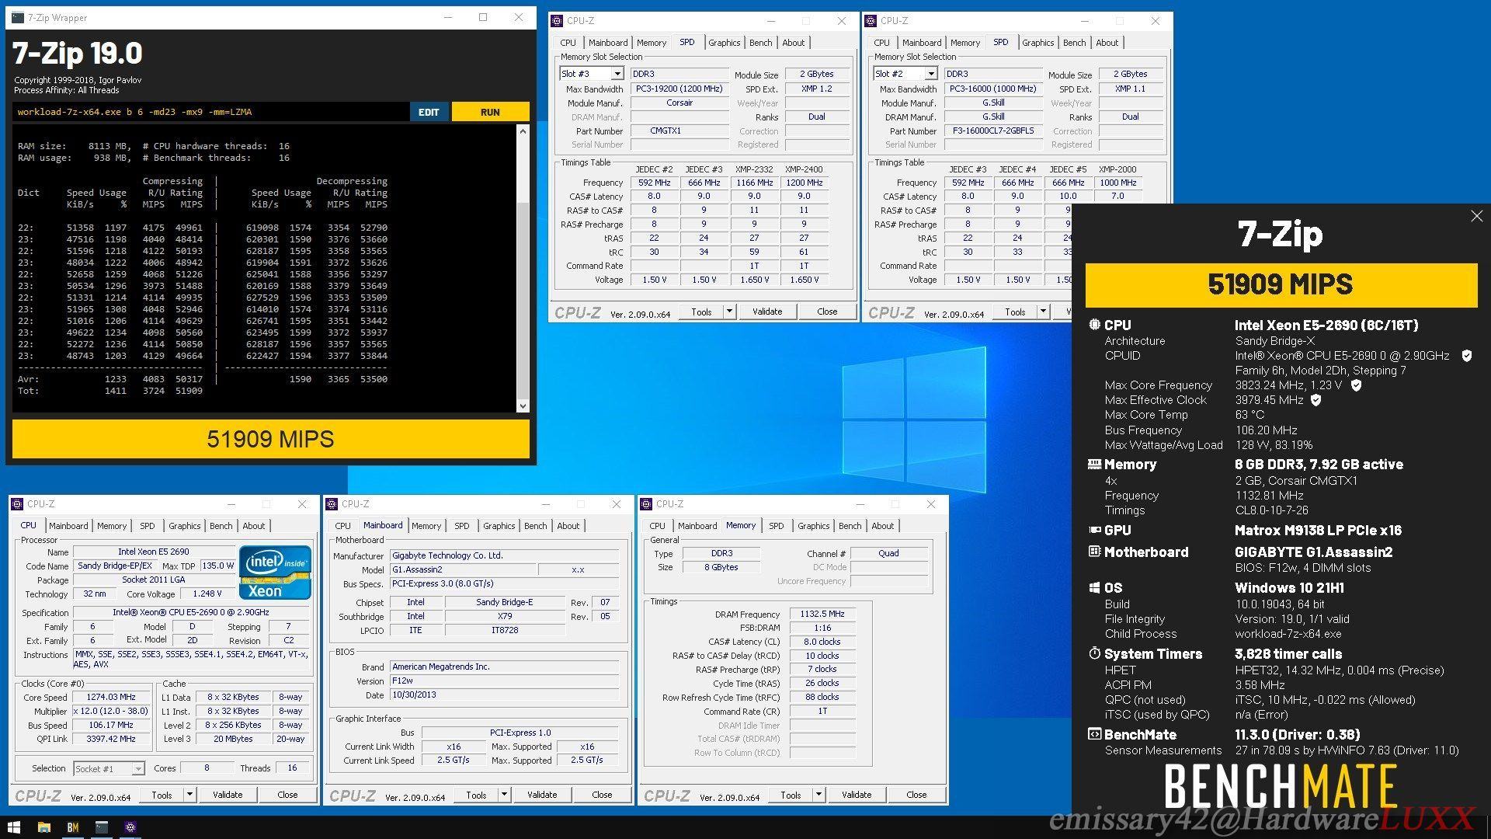Open 7-Zip Wrapper console from the taskbar
The height and width of the screenshot is (839, 1491).
point(102,827)
